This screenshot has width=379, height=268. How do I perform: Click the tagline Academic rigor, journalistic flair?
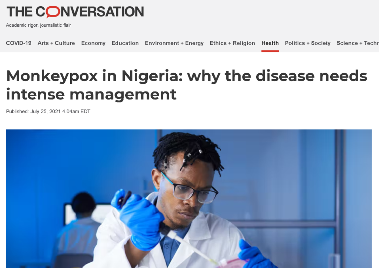(39, 25)
